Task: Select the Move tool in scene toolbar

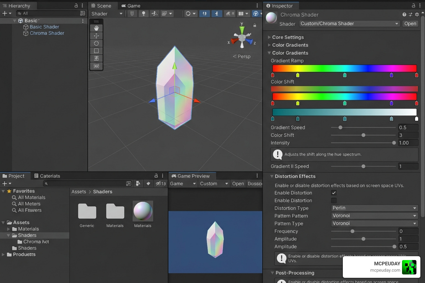Action: [x=96, y=36]
